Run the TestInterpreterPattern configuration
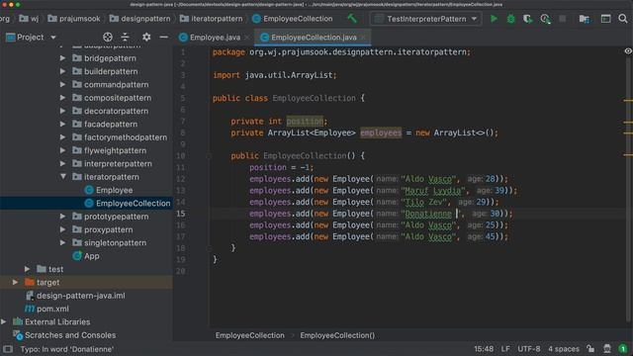The width and height of the screenshot is (633, 356). 494,19
